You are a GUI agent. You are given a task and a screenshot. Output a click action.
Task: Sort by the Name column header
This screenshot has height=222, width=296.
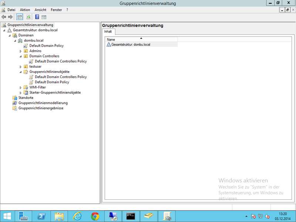[141, 40]
